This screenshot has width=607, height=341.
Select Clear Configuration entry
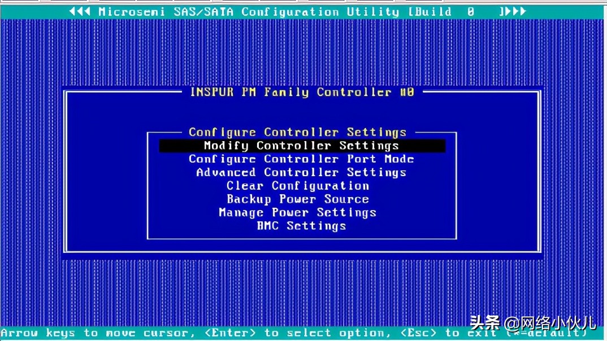[x=298, y=186]
